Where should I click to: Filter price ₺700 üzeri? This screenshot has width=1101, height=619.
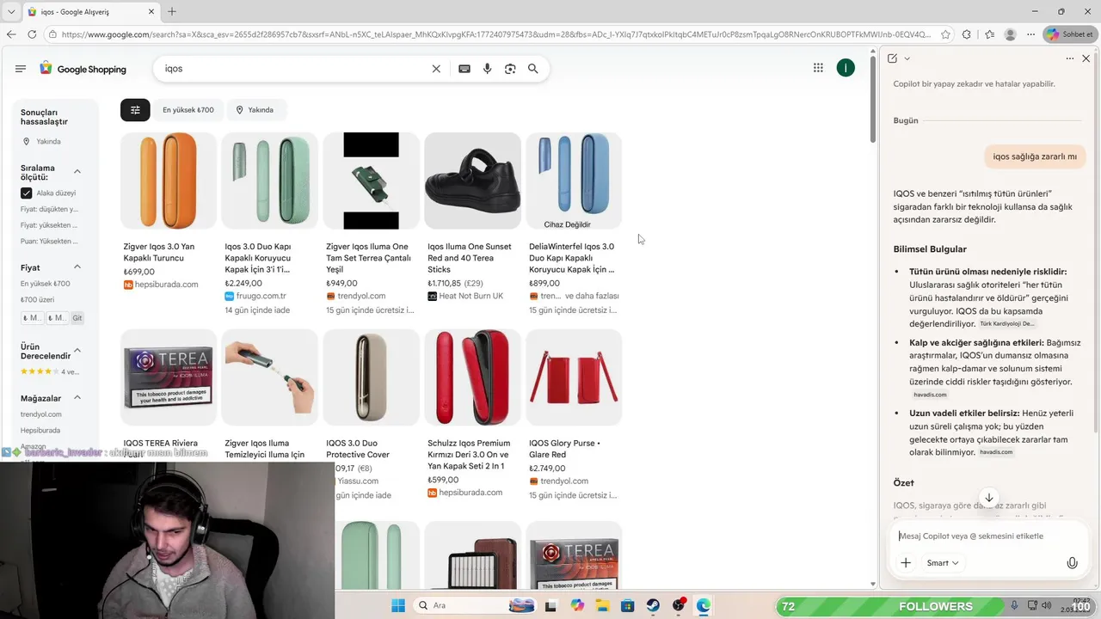37,300
